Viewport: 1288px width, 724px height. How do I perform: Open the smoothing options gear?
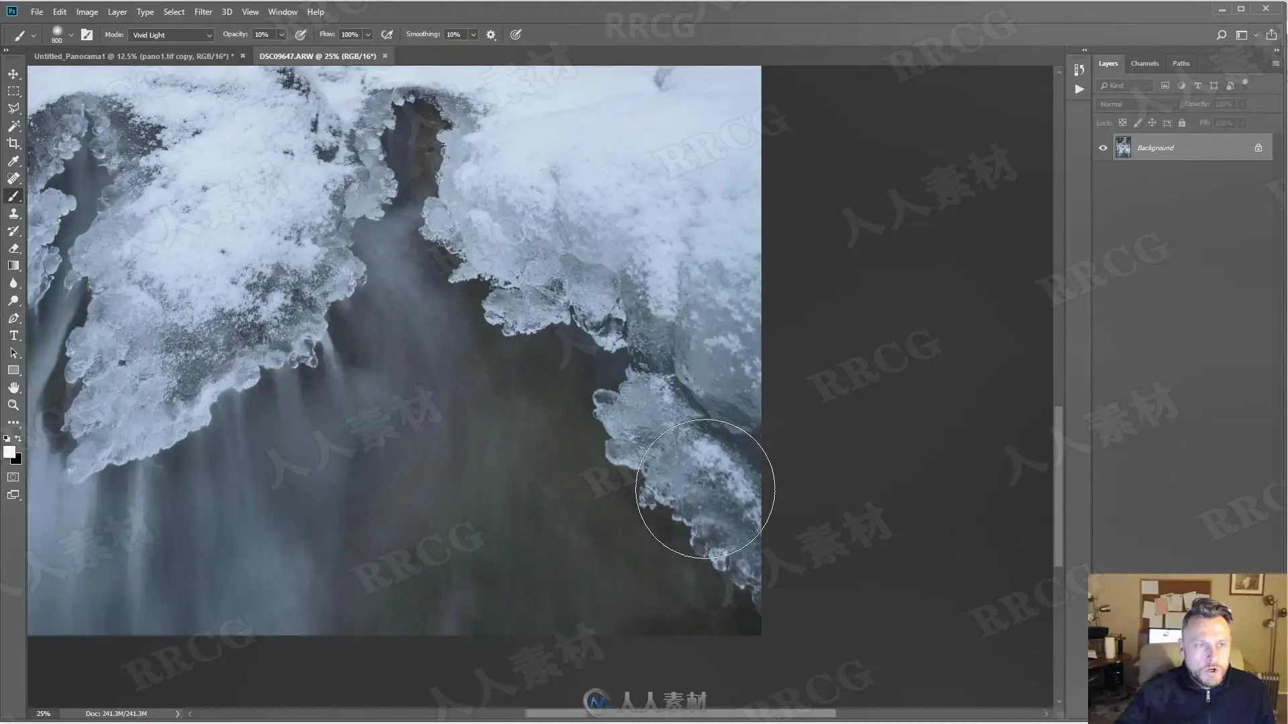[x=491, y=35]
